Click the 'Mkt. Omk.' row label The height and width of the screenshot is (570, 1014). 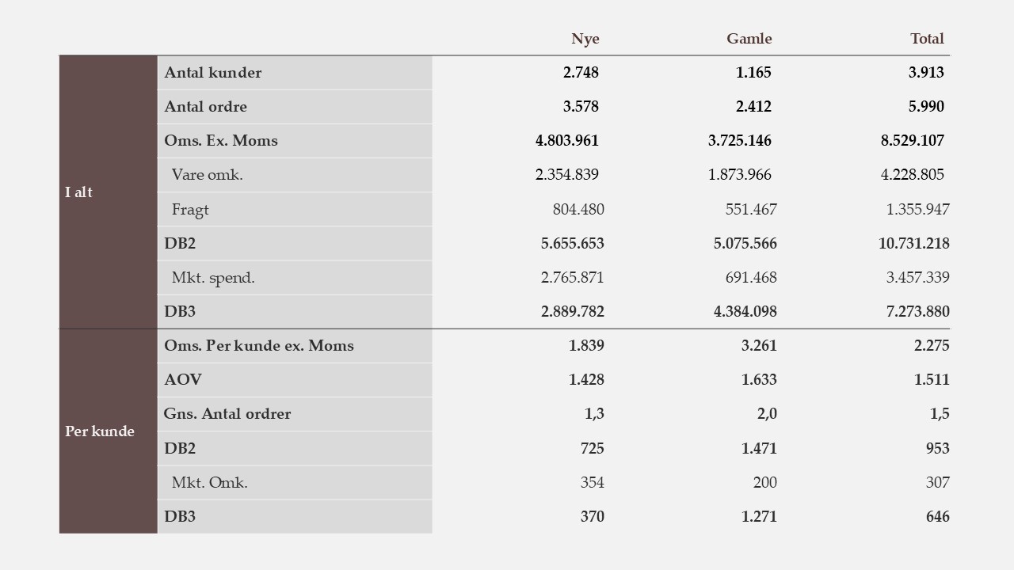[210, 483]
